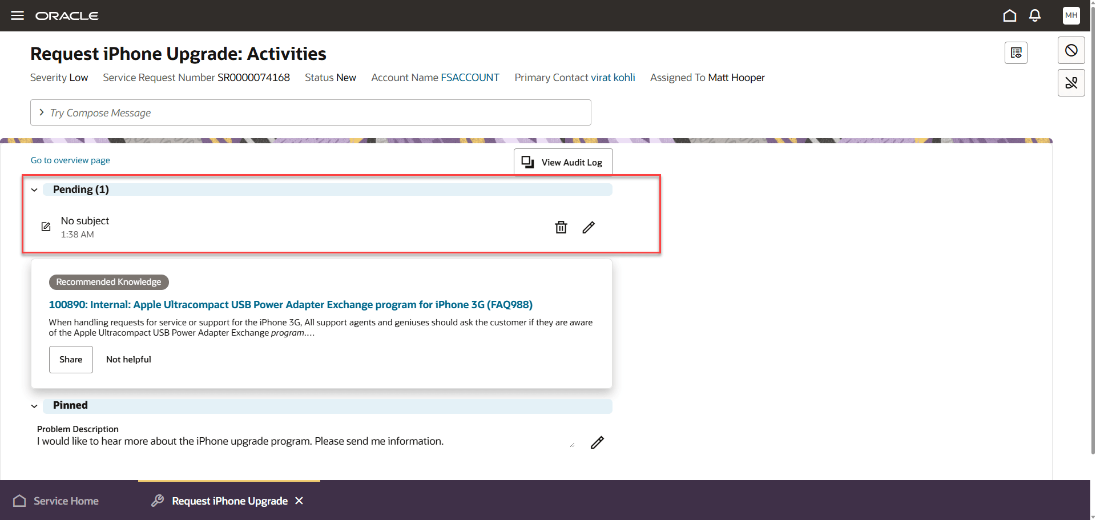The height and width of the screenshot is (520, 1096).
Task: Mark the article as Not helpful
Action: (128, 360)
